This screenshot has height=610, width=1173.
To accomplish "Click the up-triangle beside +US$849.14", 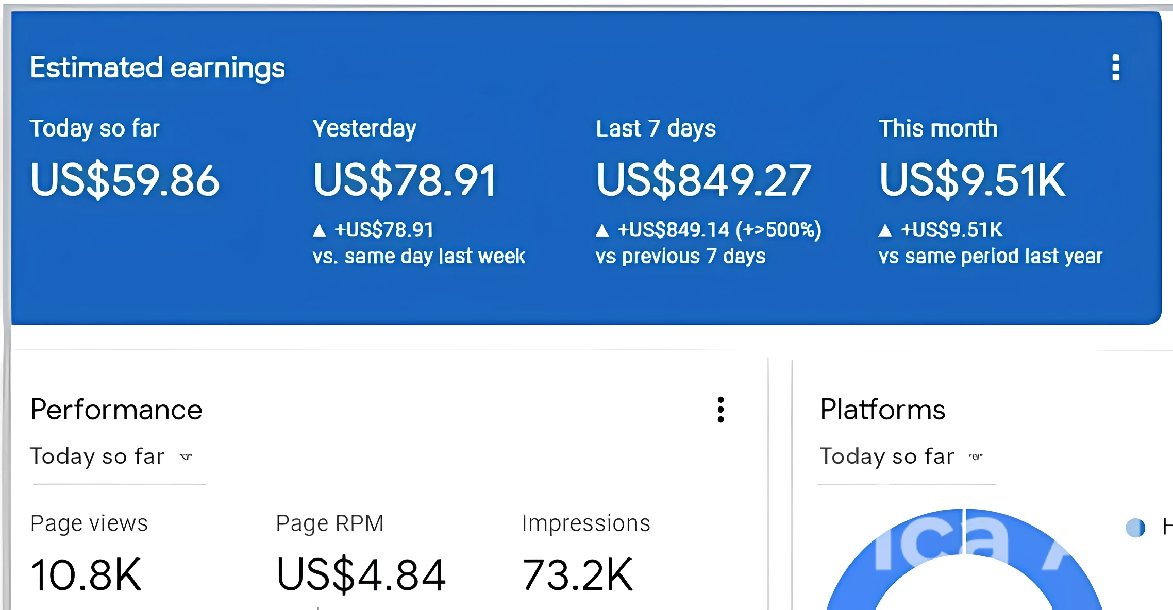I will pyautogui.click(x=602, y=230).
